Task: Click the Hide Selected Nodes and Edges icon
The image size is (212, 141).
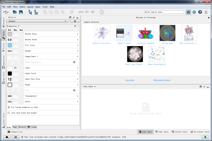Action: (87, 12)
